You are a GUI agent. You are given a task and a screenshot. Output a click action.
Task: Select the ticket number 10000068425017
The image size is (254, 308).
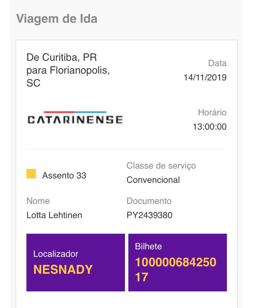pyautogui.click(x=175, y=270)
